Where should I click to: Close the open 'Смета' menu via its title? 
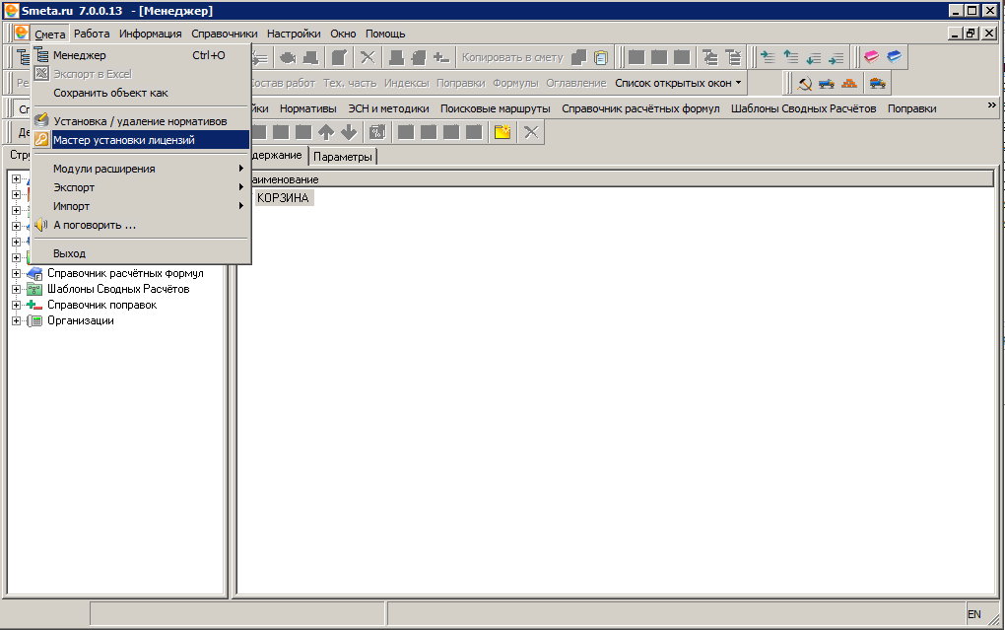point(50,34)
